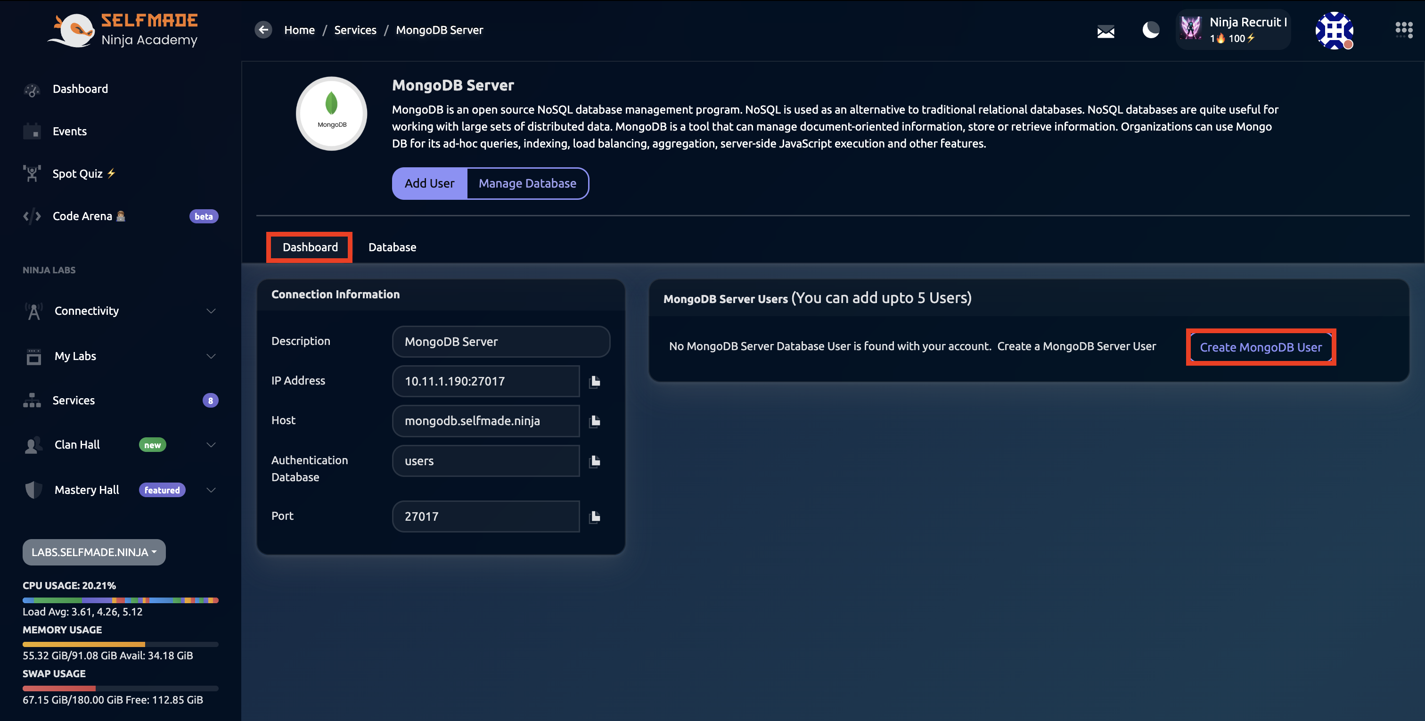The image size is (1425, 721).
Task: Click the memory usage progress bar
Action: pyautogui.click(x=121, y=645)
